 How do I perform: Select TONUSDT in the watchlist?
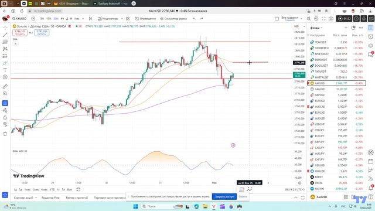[x=336, y=42]
